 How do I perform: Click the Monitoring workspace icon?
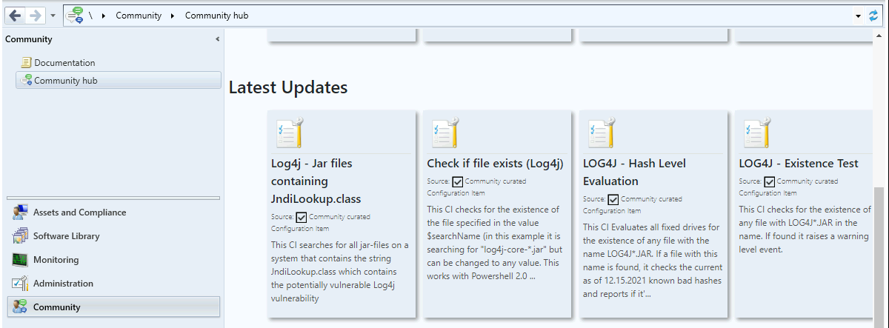(20, 260)
